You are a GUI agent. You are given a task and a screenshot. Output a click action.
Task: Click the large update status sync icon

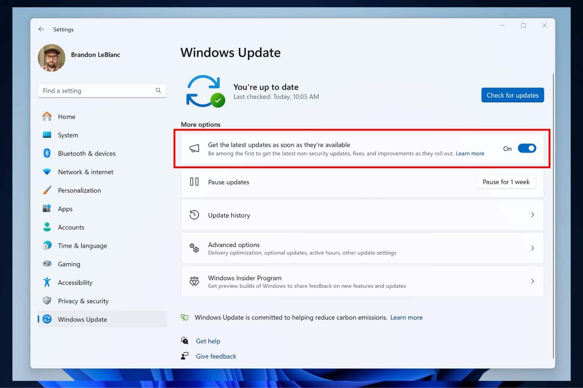tap(205, 91)
